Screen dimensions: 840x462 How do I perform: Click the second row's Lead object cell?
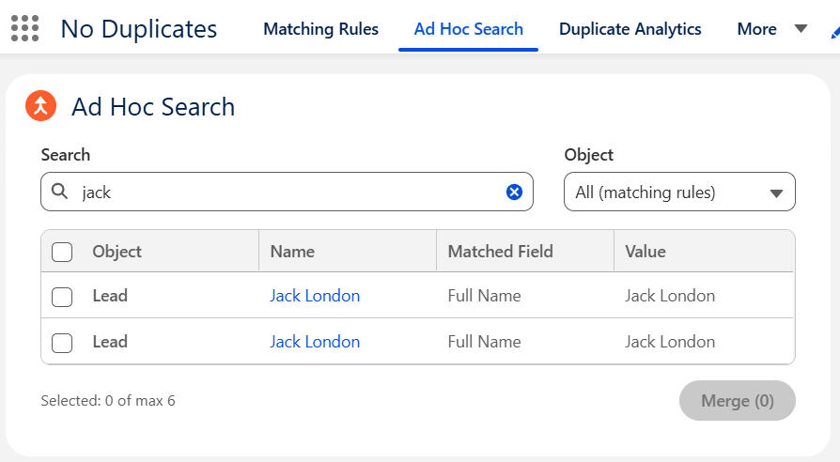110,342
